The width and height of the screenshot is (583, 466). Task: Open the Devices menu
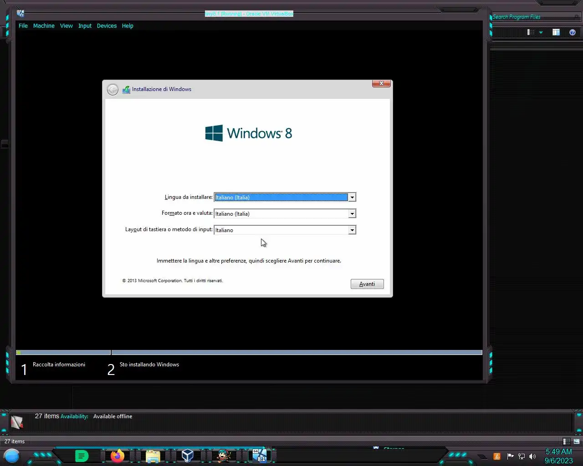[107, 26]
